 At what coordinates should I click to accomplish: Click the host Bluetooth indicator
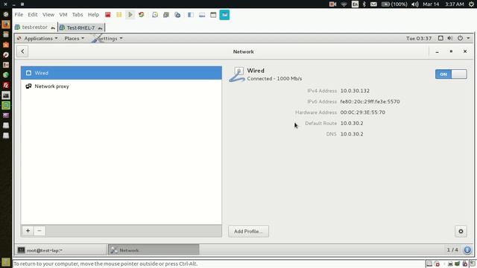(x=364, y=4)
